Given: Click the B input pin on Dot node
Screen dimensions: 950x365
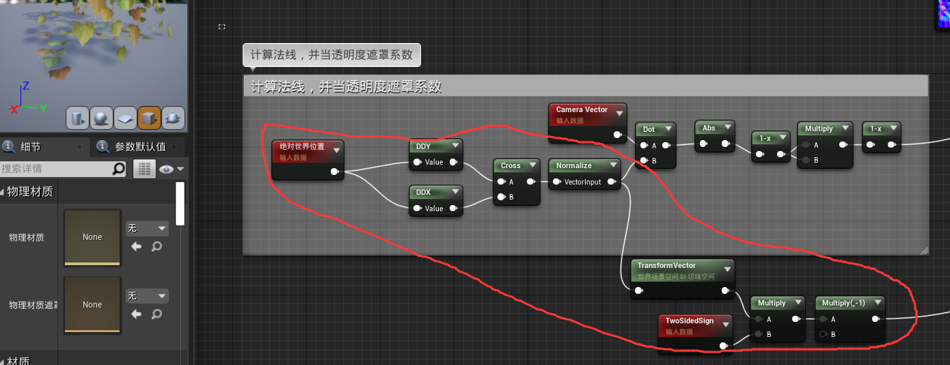Looking at the screenshot, I should [x=644, y=161].
